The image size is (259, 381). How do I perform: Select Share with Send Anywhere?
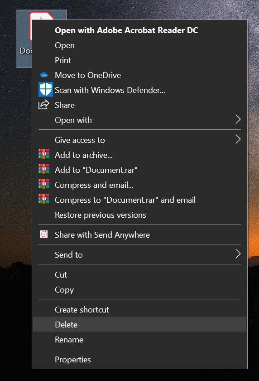139,235
